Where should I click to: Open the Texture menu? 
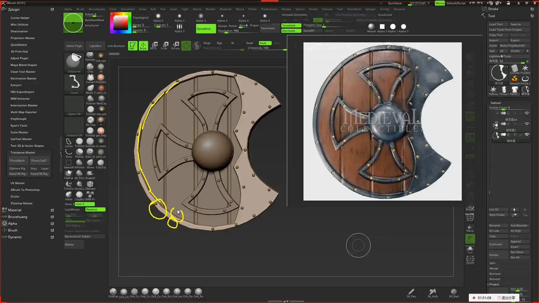pos(327,9)
